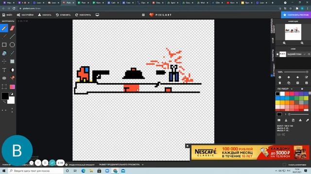The image size is (311, 174).
Task: Close the Nescafe advertisement banner
Action: (x=188, y=146)
